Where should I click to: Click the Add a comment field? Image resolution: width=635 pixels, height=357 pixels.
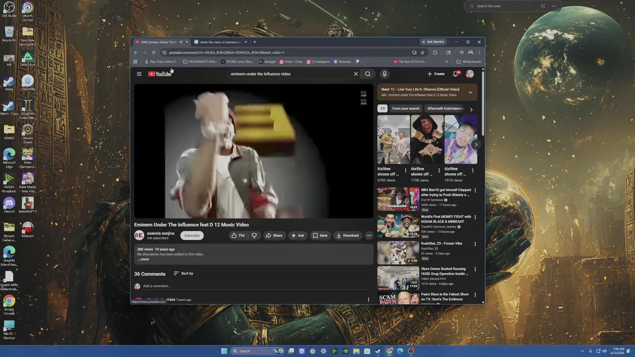[255, 286]
